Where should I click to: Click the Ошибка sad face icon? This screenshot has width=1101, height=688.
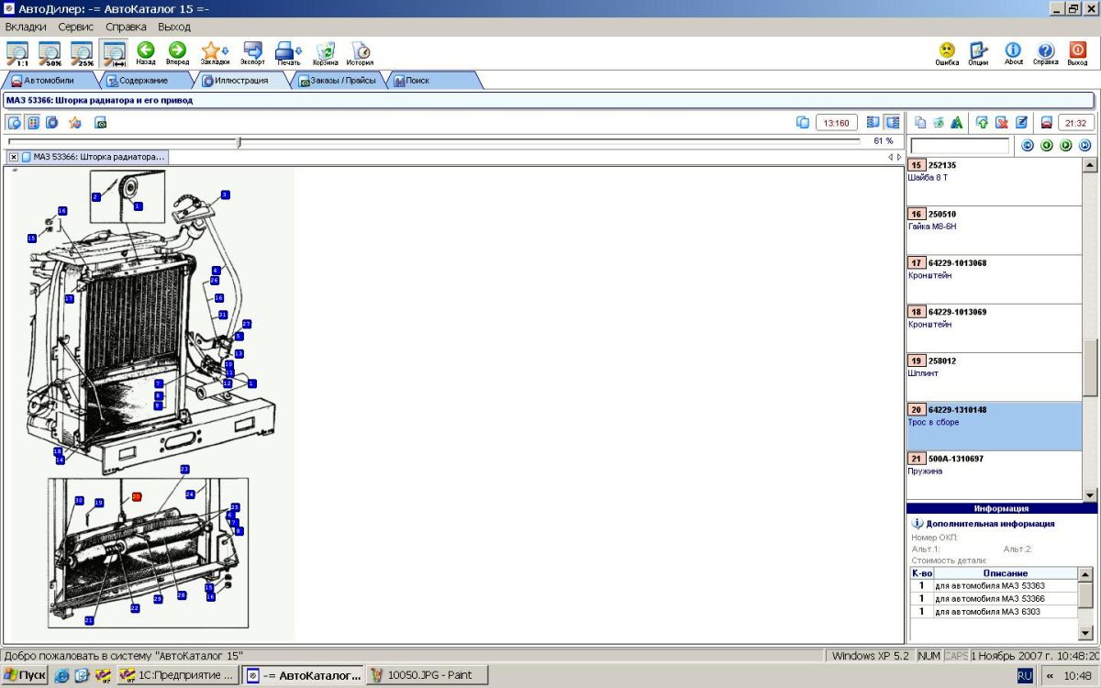pyautogui.click(x=946, y=50)
